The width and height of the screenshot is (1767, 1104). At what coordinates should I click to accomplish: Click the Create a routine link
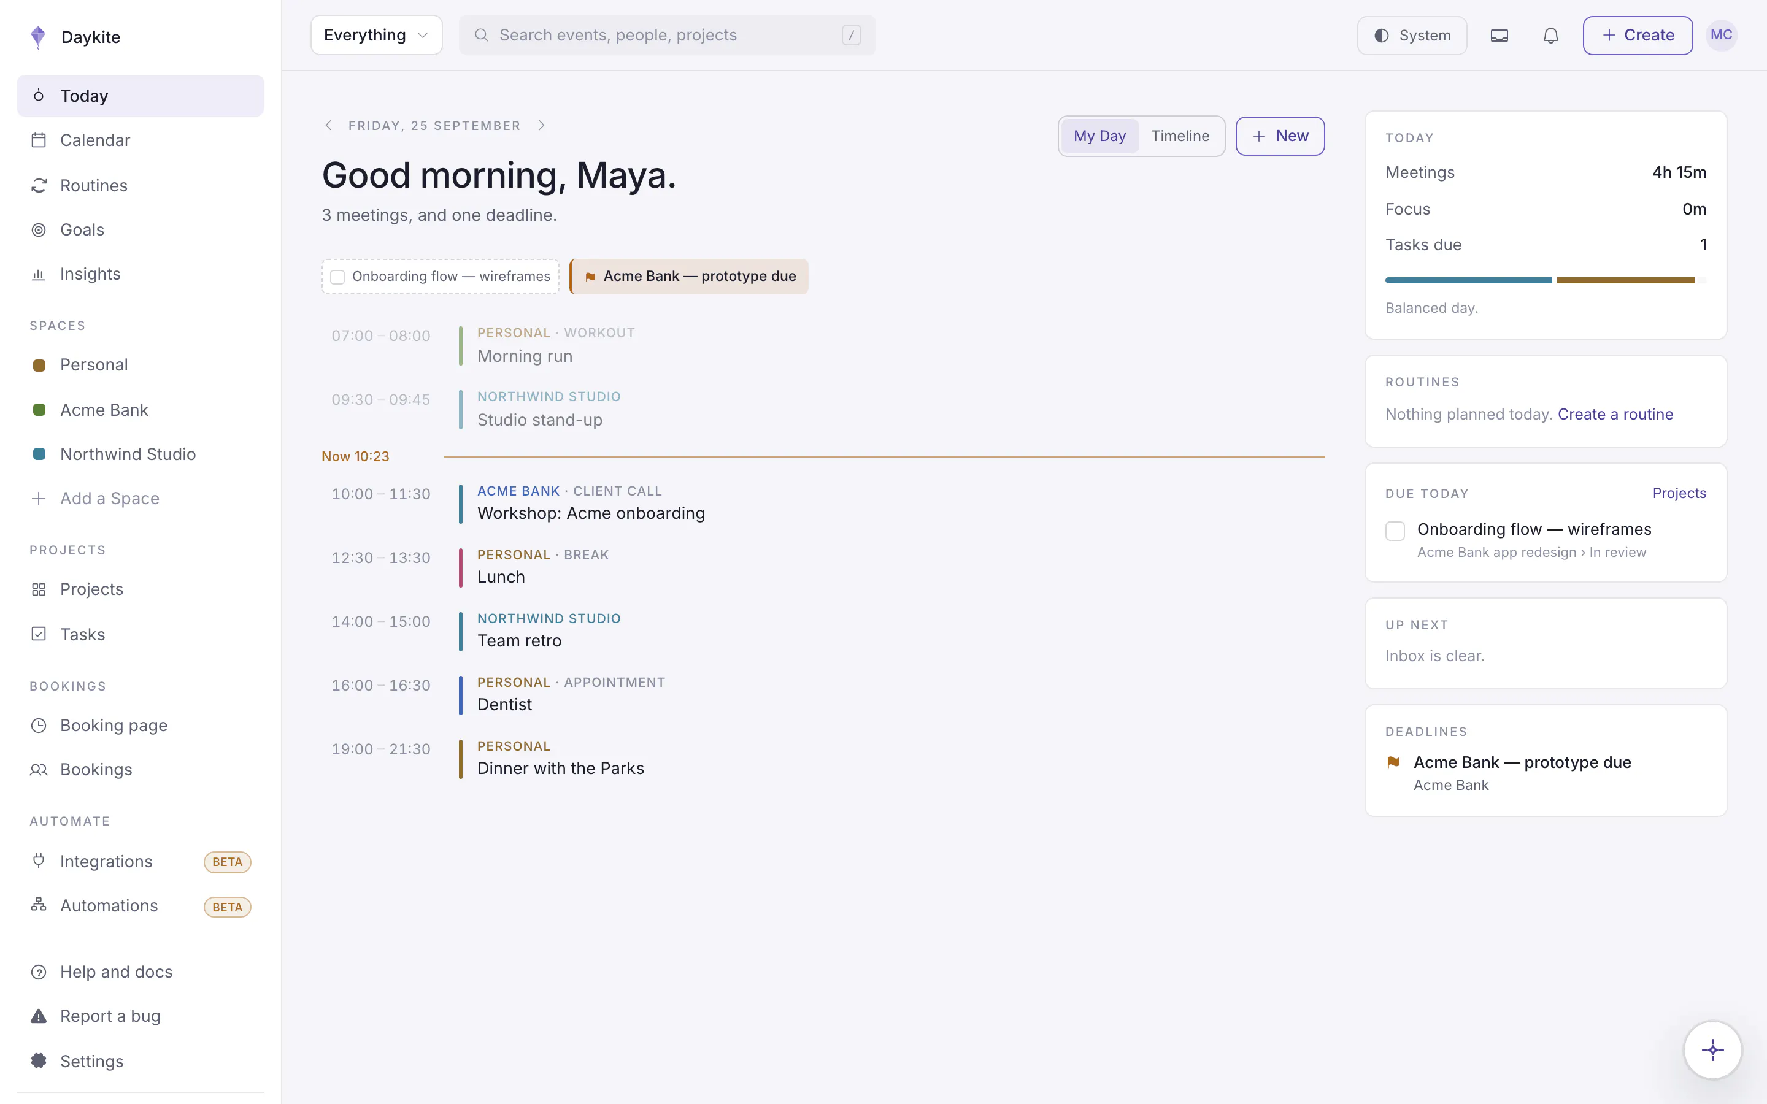click(x=1615, y=414)
